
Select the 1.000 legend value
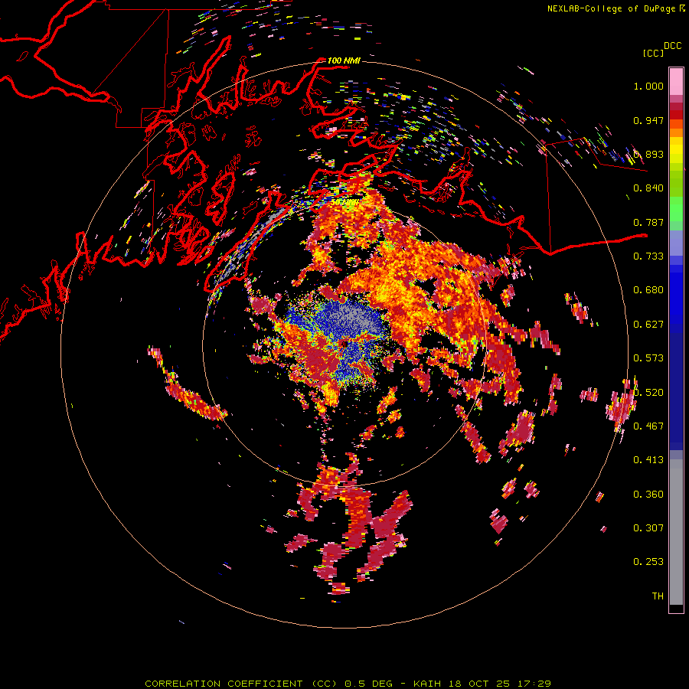point(648,86)
